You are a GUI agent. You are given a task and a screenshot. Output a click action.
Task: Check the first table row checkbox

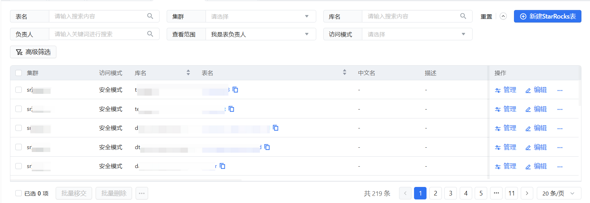[x=19, y=90]
